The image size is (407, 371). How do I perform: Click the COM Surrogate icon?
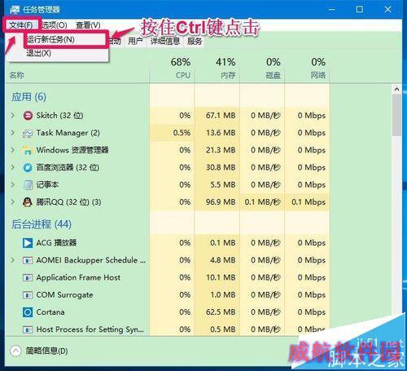coord(28,295)
